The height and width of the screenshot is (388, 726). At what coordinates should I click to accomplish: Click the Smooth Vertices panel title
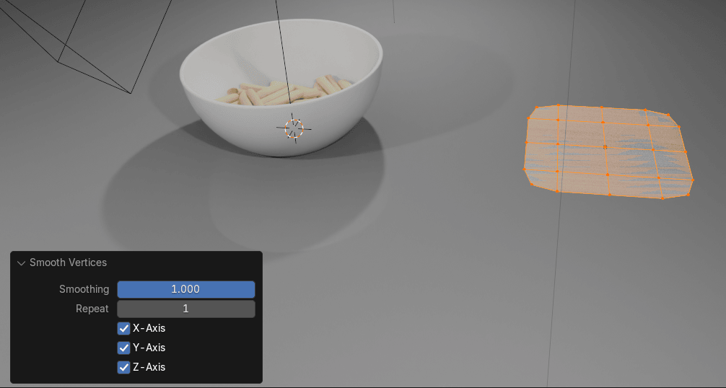point(68,263)
